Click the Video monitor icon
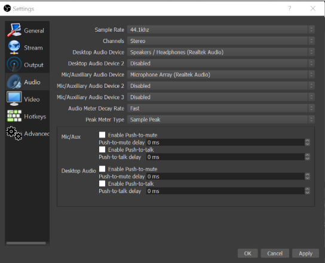This screenshot has width=325, height=263. (x=14, y=99)
